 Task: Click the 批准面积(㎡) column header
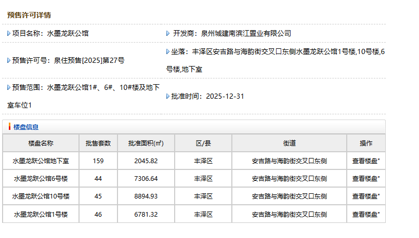click(146, 143)
